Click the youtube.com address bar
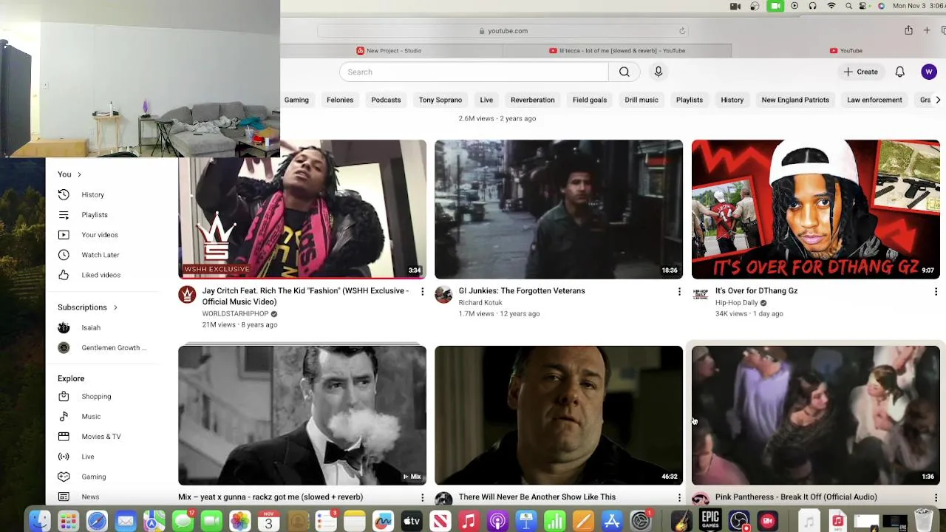This screenshot has height=532, width=946. coord(503,31)
